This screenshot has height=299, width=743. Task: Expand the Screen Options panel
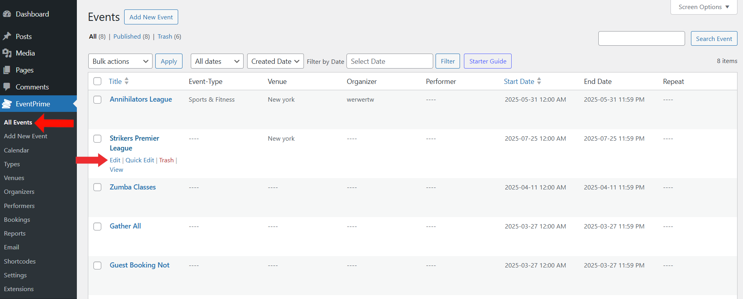tap(704, 7)
